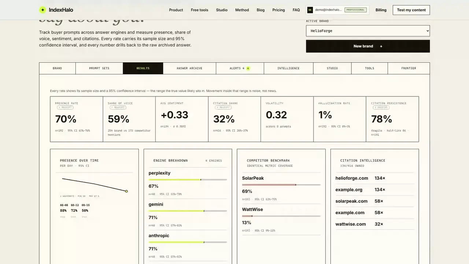Click the example.org citation row
Screen dimensions: 469x264
(x=374, y=190)
